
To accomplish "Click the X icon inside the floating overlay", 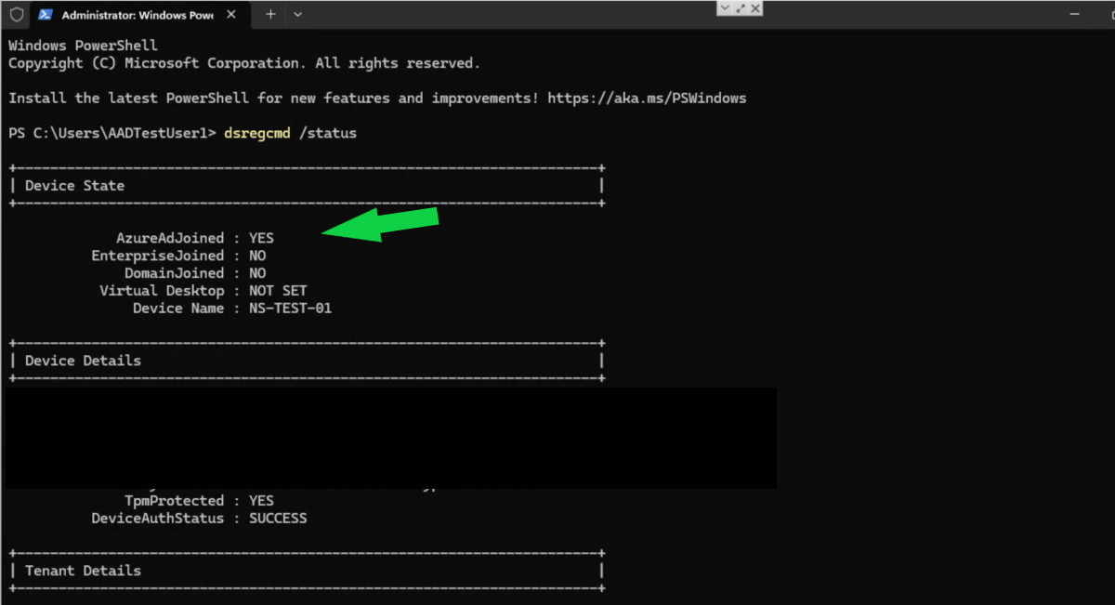I will (754, 7).
